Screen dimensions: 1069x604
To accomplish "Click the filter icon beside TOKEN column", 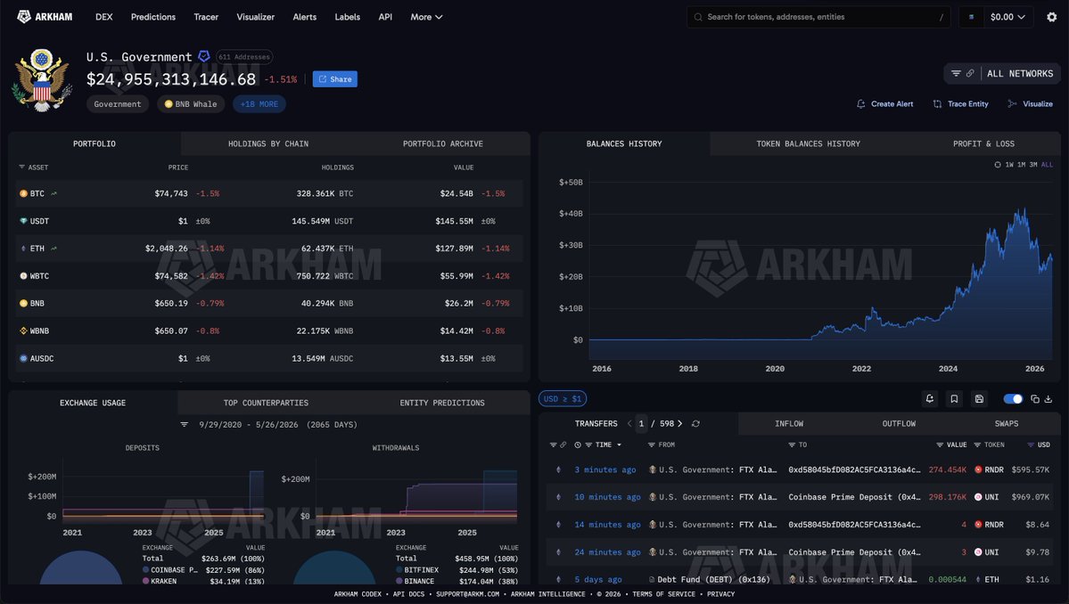I will (x=977, y=445).
